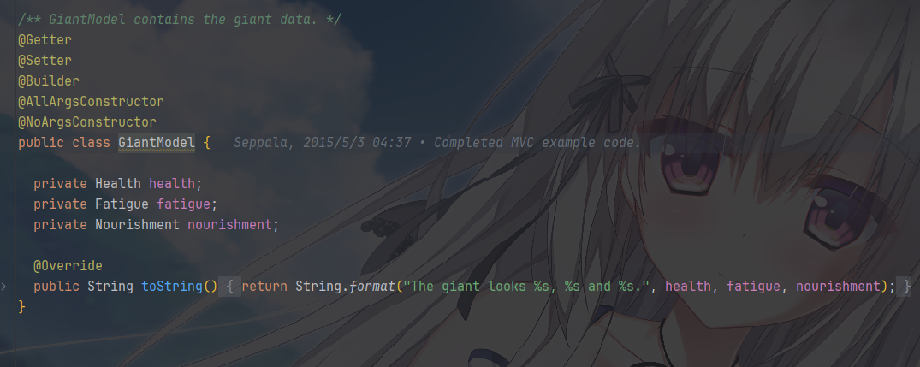
Task: Click the Fatigue type in the field declaration
Action: click(122, 204)
